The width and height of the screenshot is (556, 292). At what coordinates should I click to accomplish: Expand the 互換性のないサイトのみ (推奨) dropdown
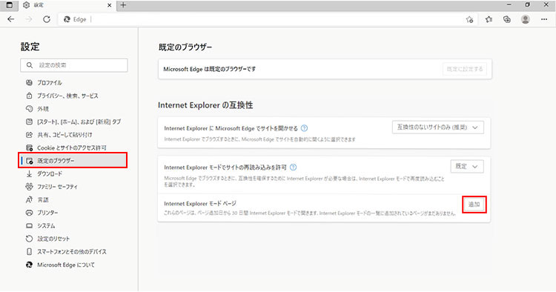click(x=438, y=127)
